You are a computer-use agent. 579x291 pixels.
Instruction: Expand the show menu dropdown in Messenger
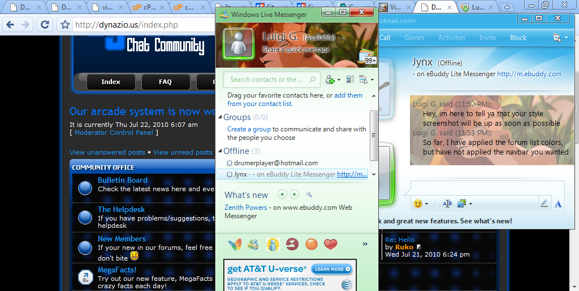pos(366,80)
